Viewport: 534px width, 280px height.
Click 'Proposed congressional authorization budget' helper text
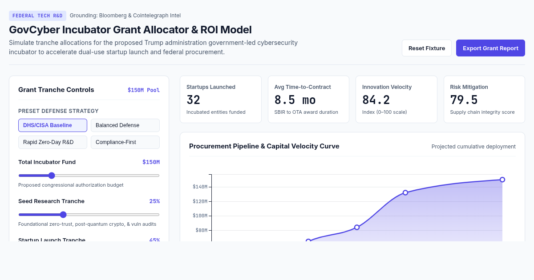tap(71, 185)
